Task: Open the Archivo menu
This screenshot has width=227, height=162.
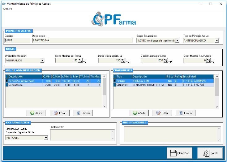Action: pyautogui.click(x=7, y=9)
